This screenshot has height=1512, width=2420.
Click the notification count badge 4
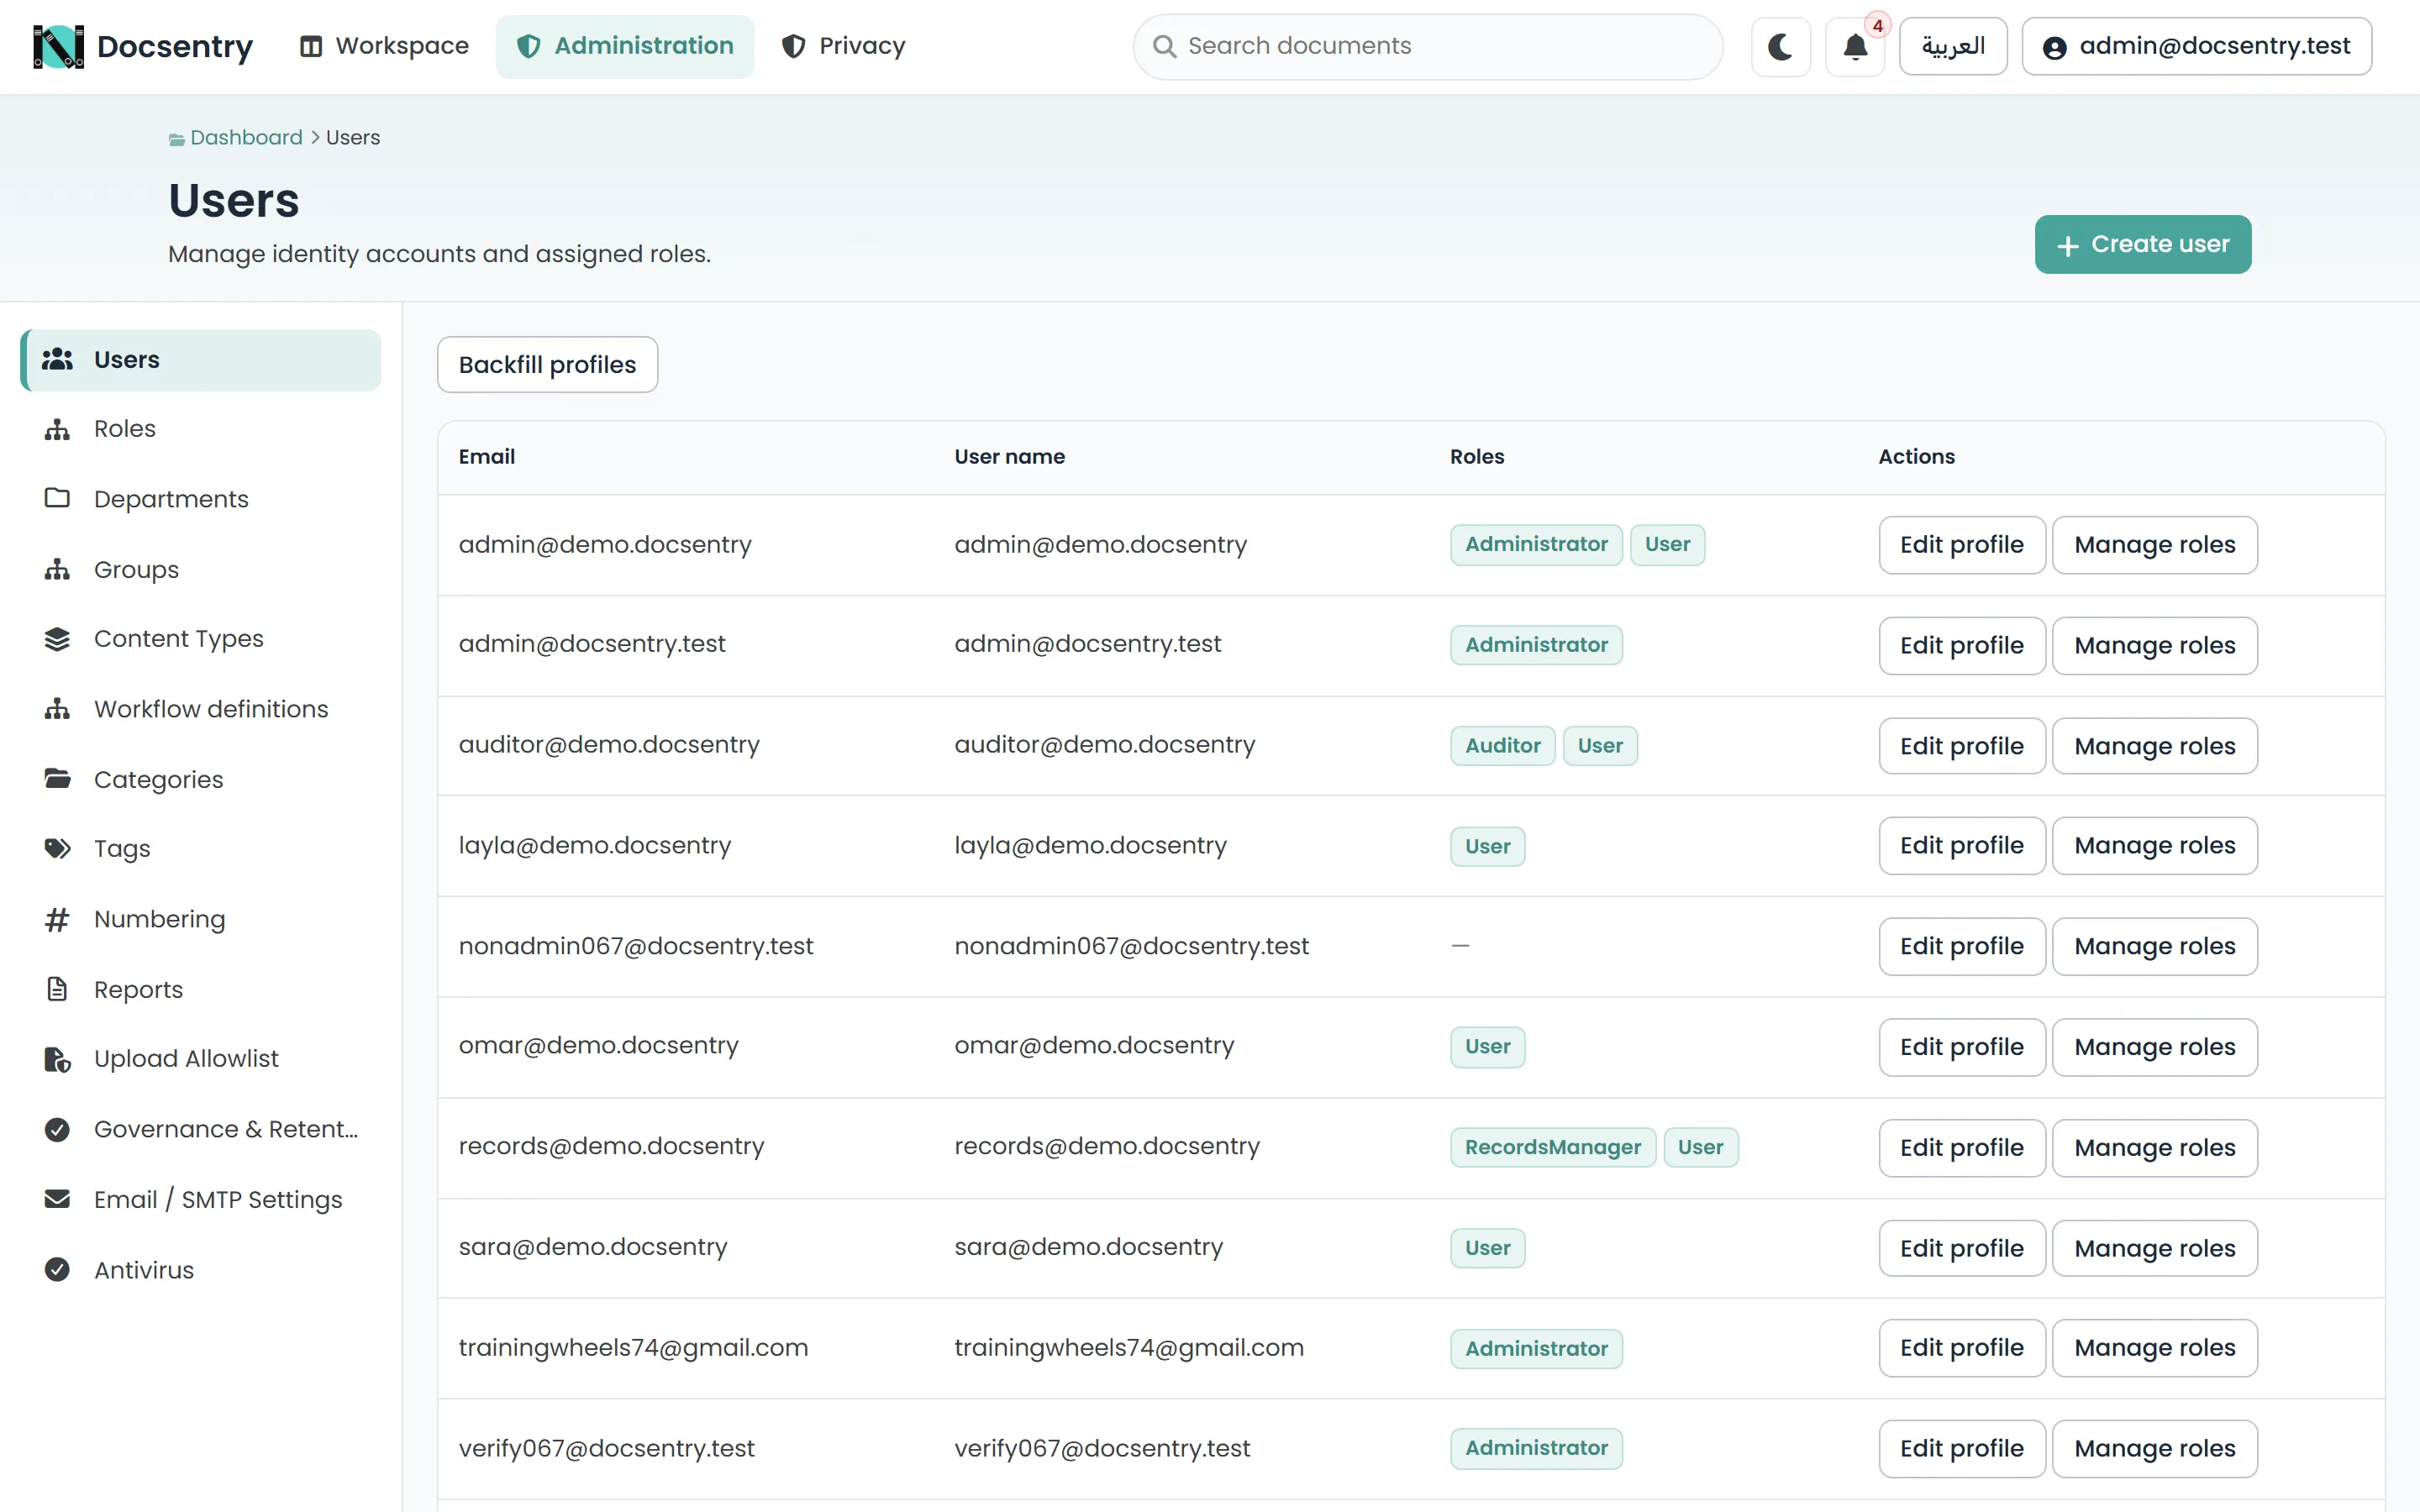click(x=1877, y=26)
